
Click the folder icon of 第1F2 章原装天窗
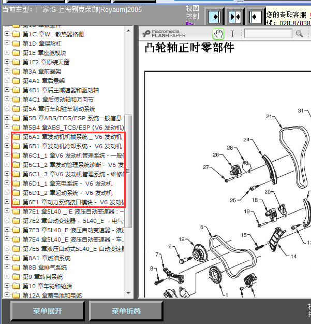(x=16, y=62)
